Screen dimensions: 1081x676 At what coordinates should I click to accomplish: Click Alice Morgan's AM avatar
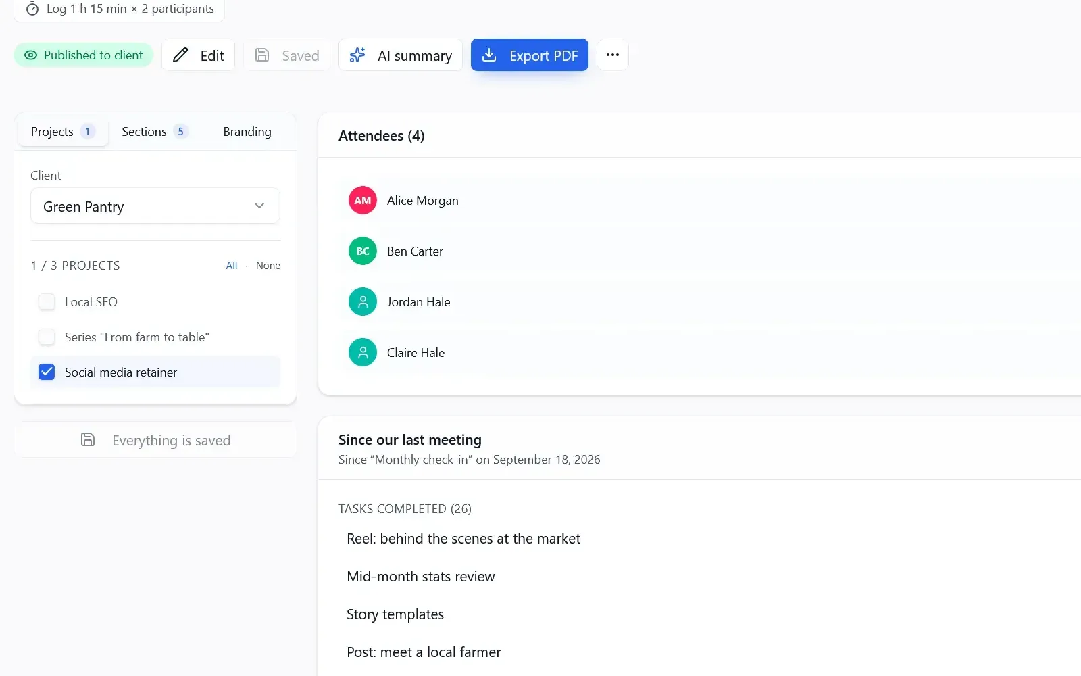(363, 200)
